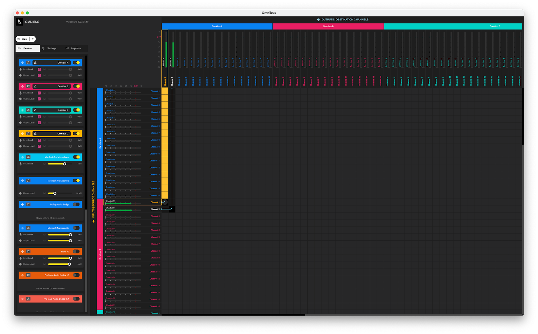Click the View button
Viewport: 538px width, 334px height.
point(23,39)
